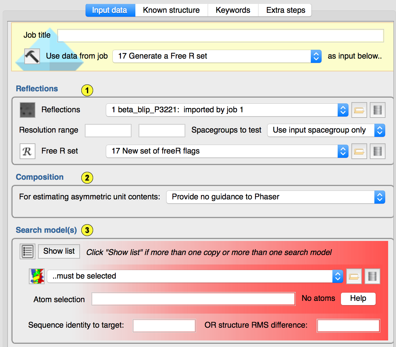Open database icon for search model
Screen dimensions: 396x347
tap(372, 276)
